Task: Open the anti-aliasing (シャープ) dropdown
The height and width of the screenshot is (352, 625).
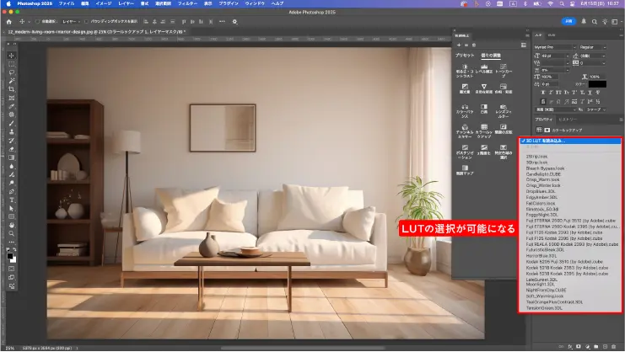Action: (x=596, y=109)
